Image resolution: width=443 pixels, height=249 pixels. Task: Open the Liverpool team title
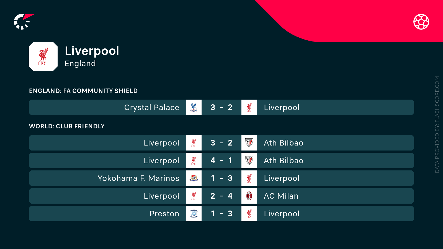(x=92, y=51)
